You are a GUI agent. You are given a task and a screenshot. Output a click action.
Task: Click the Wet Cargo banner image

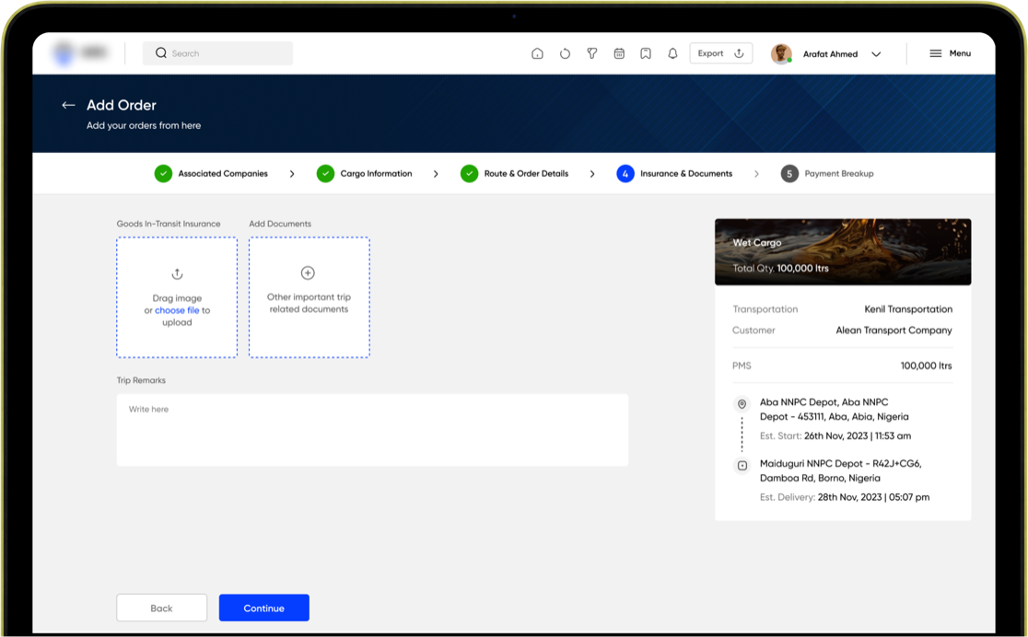[x=843, y=251]
